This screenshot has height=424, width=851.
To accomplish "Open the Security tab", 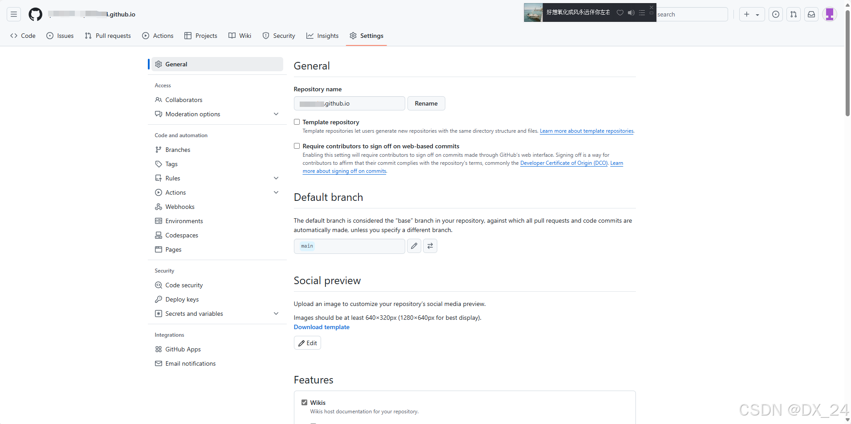I will 279,36.
